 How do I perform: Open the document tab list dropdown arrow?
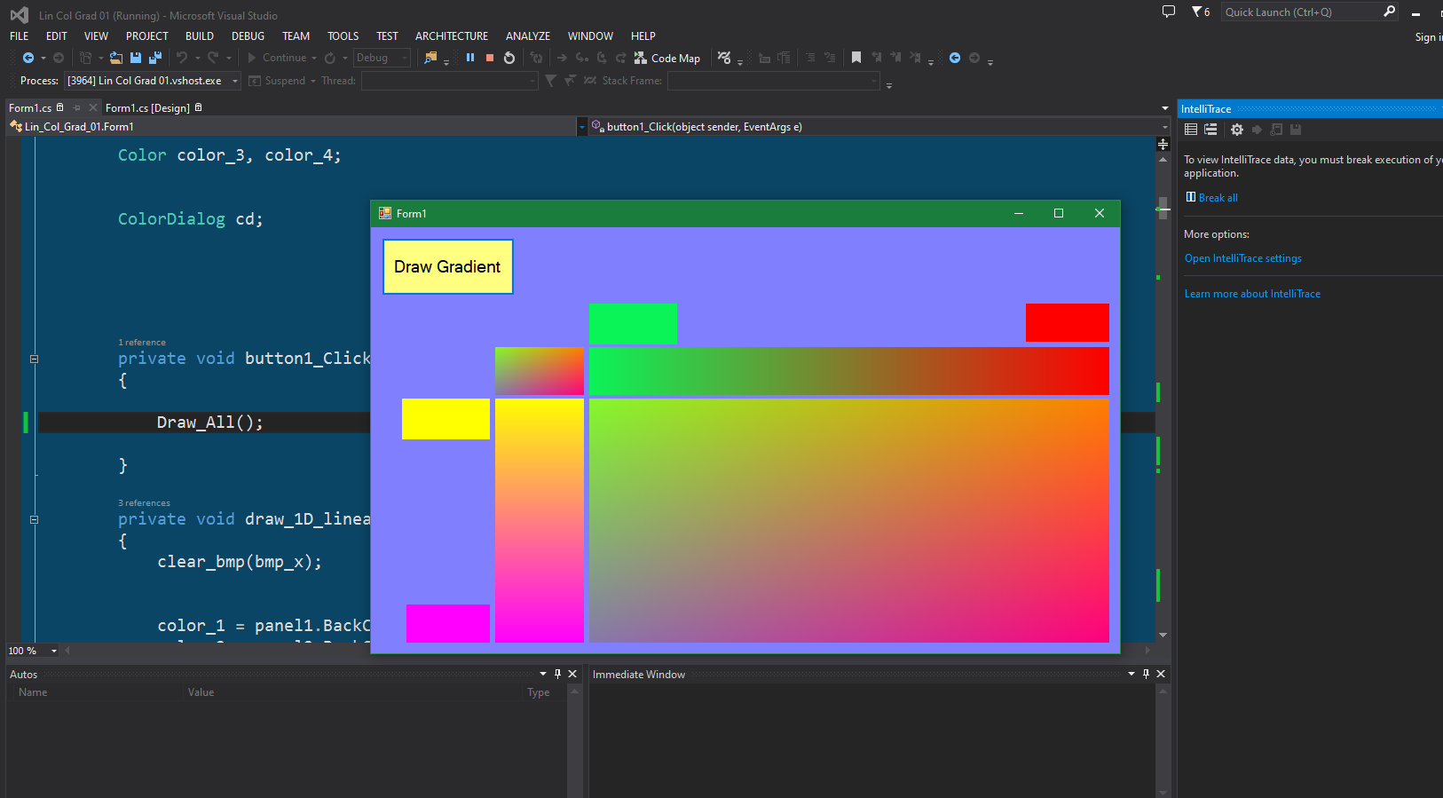coord(1164,108)
